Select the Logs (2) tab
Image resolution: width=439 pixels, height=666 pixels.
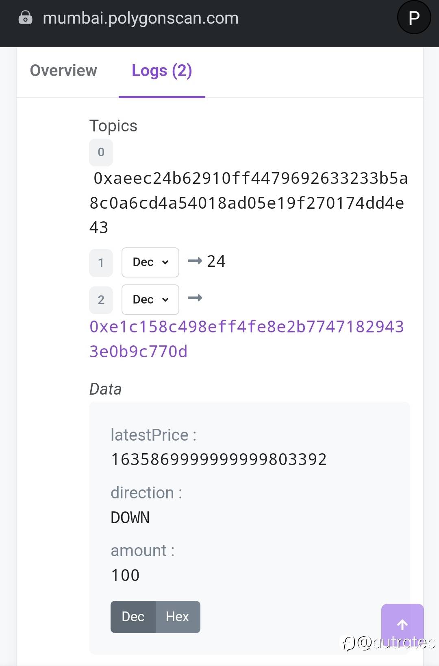tap(161, 71)
